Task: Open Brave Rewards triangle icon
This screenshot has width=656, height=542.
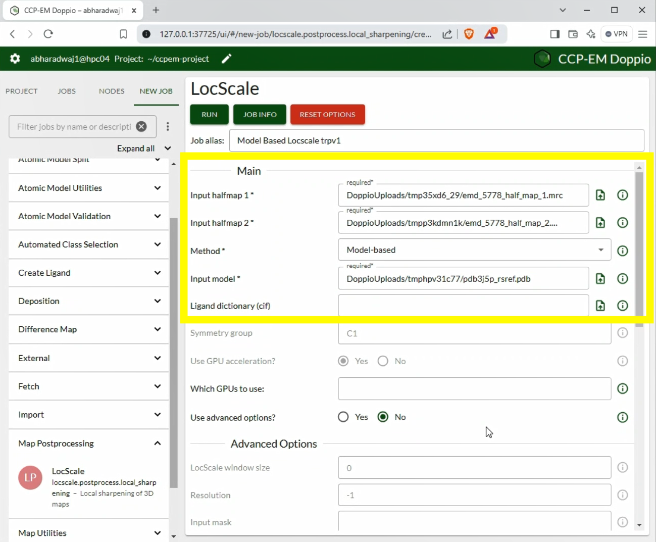Action: click(x=490, y=34)
